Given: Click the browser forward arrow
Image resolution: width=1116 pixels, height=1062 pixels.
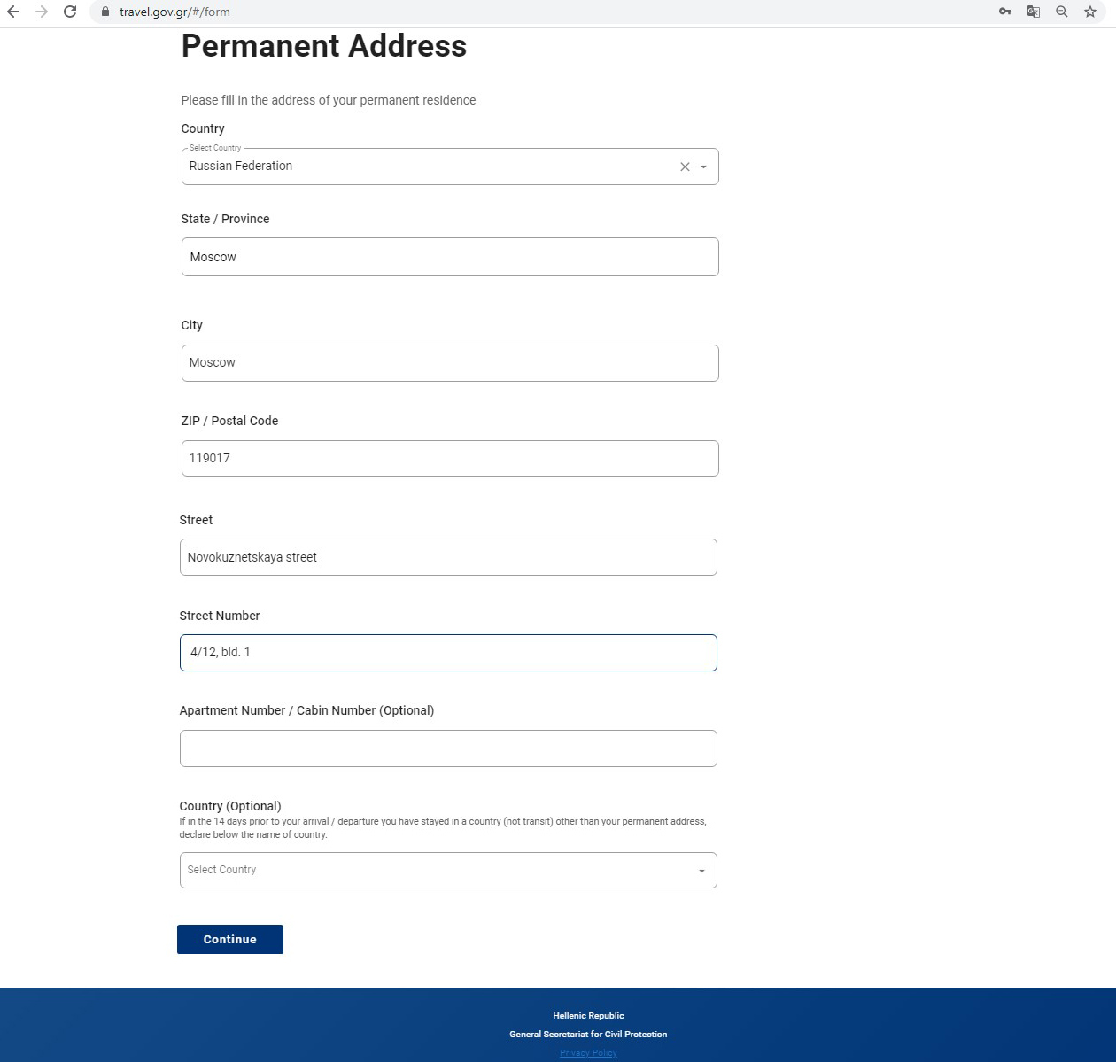Looking at the screenshot, I should [x=42, y=12].
